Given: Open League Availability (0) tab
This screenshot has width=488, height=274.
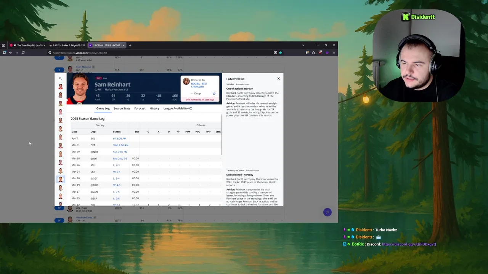Looking at the screenshot, I should click(x=178, y=108).
